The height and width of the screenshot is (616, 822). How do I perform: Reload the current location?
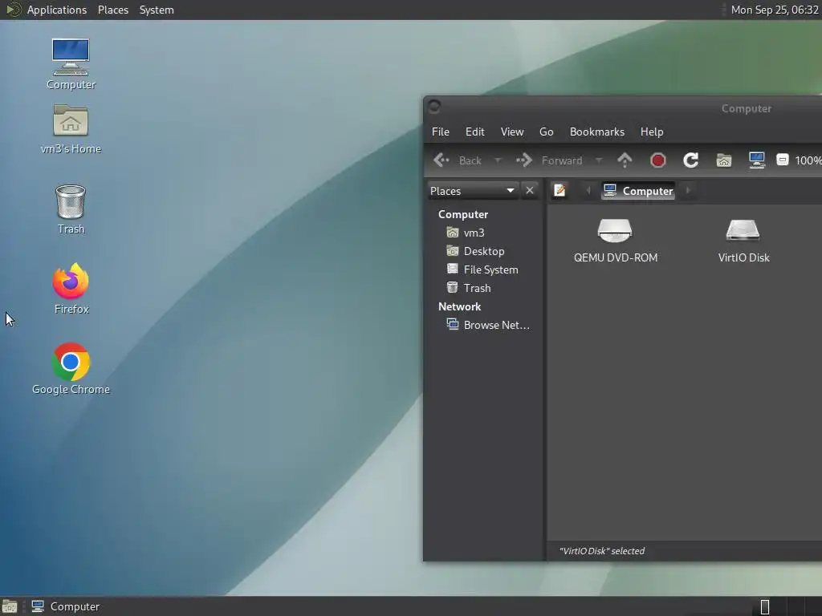[691, 160]
